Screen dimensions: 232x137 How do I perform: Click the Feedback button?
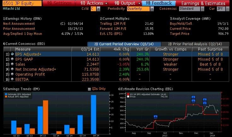[x=159, y=3]
